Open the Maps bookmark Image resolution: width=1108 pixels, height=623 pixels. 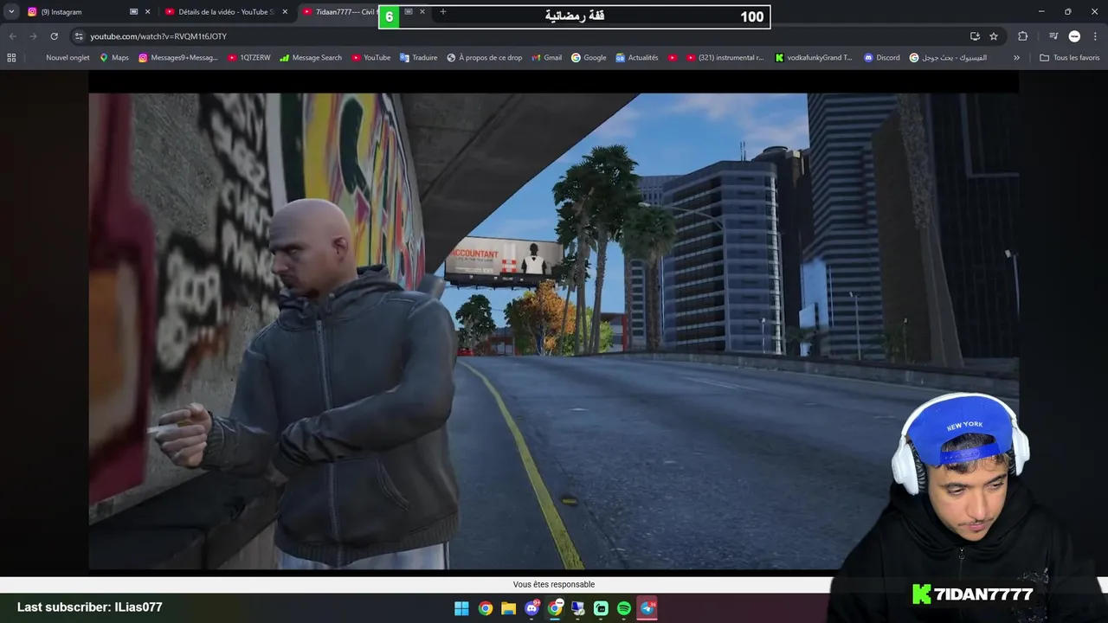pos(114,58)
